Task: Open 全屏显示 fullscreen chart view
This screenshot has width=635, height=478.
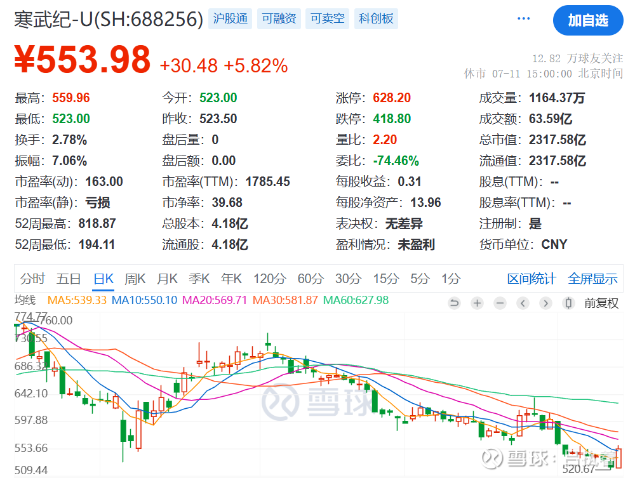Action: pyautogui.click(x=592, y=279)
